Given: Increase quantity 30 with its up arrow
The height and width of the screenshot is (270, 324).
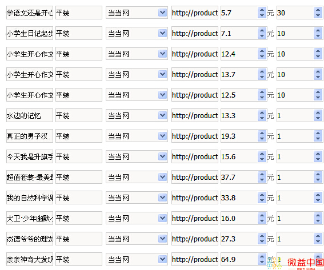Looking at the screenshot, I should [318, 10].
